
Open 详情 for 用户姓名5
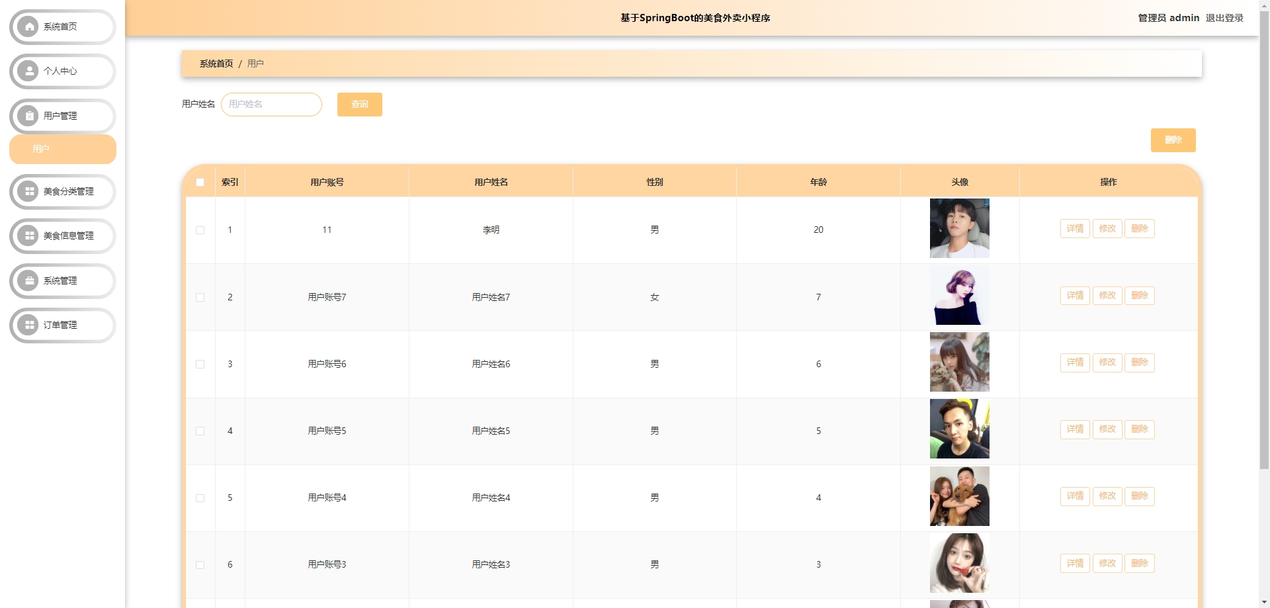pos(1075,429)
